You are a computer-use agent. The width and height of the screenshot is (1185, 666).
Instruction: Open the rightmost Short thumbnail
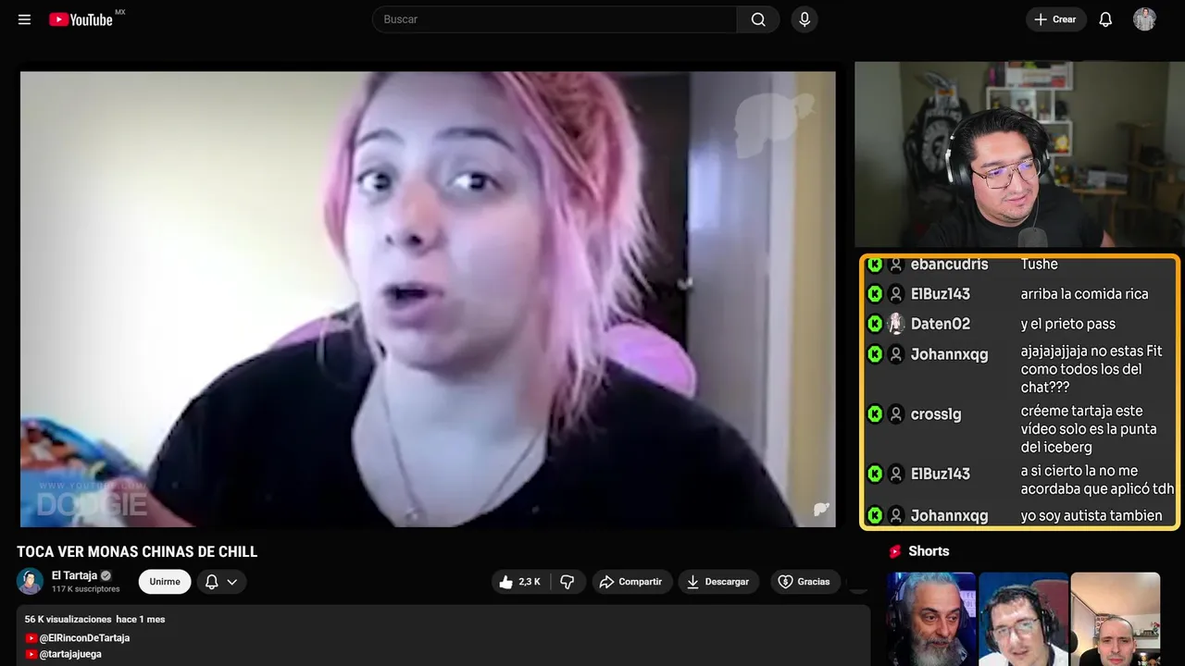(1116, 619)
